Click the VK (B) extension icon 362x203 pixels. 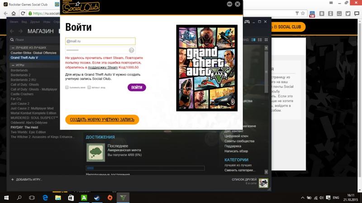tap(322, 14)
